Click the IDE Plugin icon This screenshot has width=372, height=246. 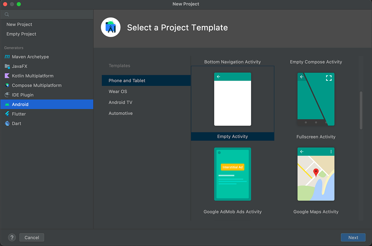7,95
